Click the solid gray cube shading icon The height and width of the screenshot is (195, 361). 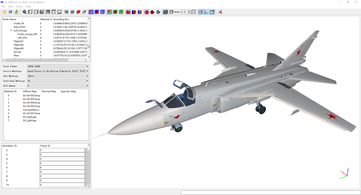coord(165,12)
